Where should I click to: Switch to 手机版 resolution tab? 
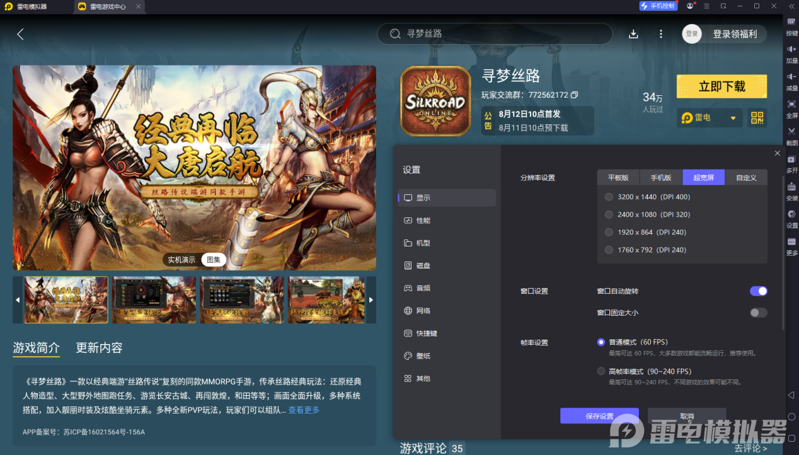pos(661,178)
